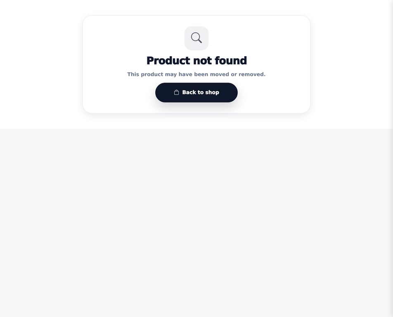Select the 'Product not found' heading
Image resolution: width=393 pixels, height=317 pixels.
[x=196, y=61]
